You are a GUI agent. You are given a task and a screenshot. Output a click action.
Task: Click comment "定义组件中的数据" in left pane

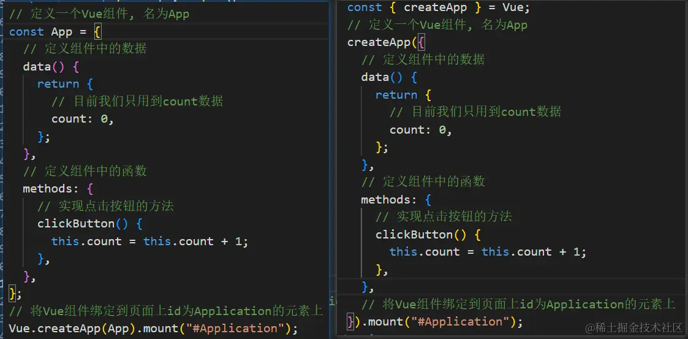click(85, 49)
